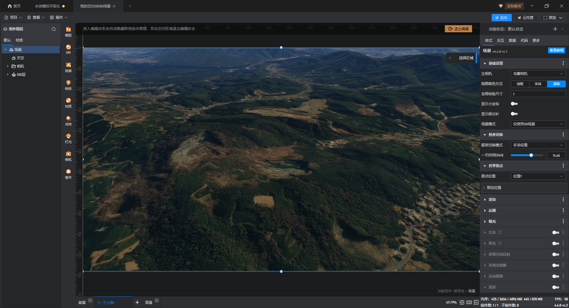Open 查看教程 tutorial link
This screenshot has width=569, height=308.
[x=557, y=50]
